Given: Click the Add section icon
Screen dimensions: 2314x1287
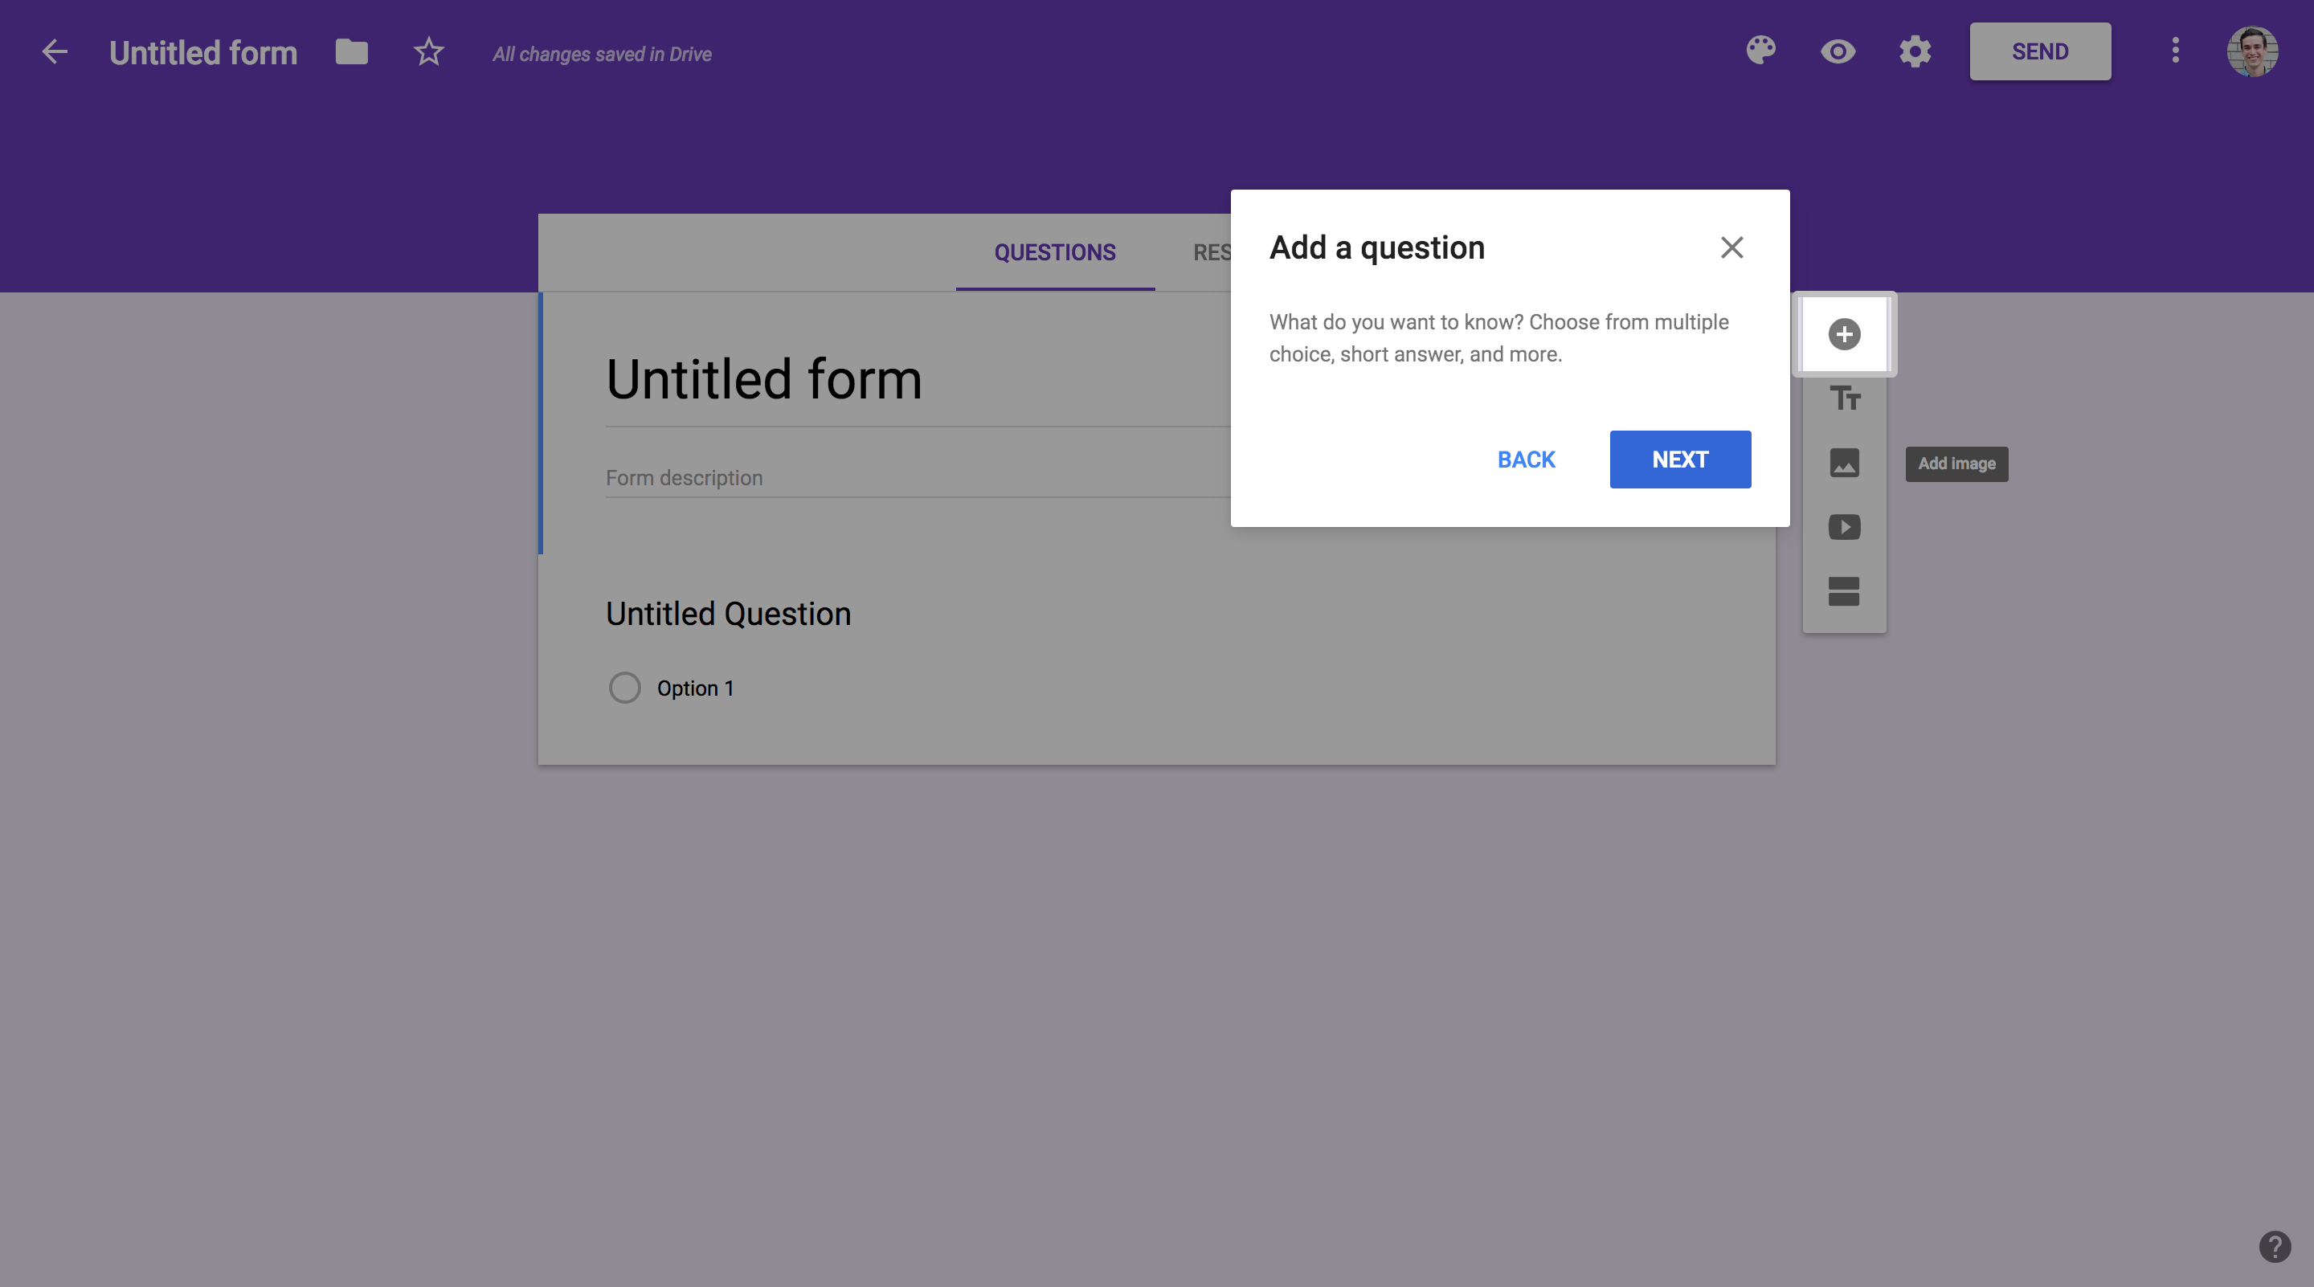Looking at the screenshot, I should (x=1844, y=591).
